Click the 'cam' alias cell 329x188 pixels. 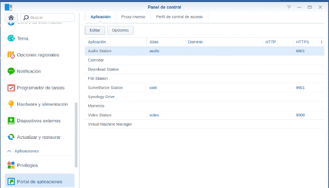(153, 88)
